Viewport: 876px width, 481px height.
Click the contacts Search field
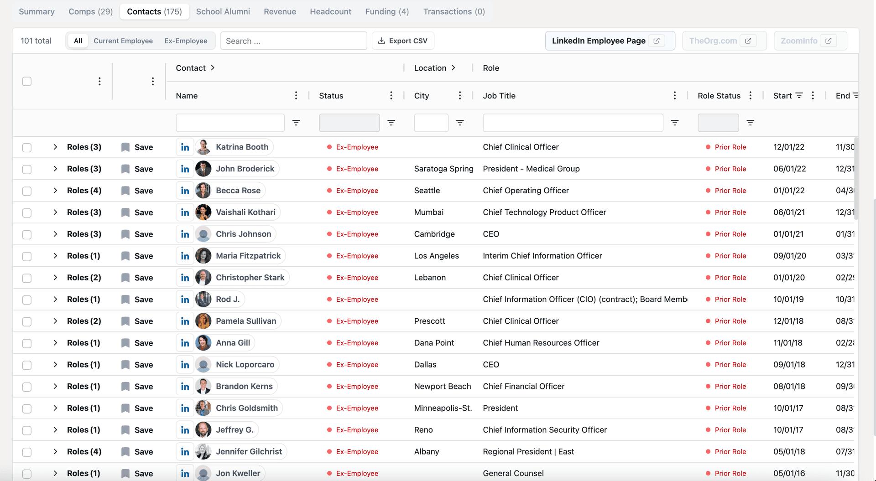293,41
